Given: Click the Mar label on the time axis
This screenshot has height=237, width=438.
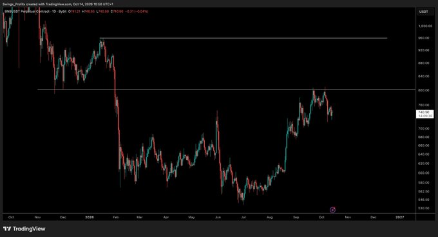Looking at the screenshot, I should (139, 217).
